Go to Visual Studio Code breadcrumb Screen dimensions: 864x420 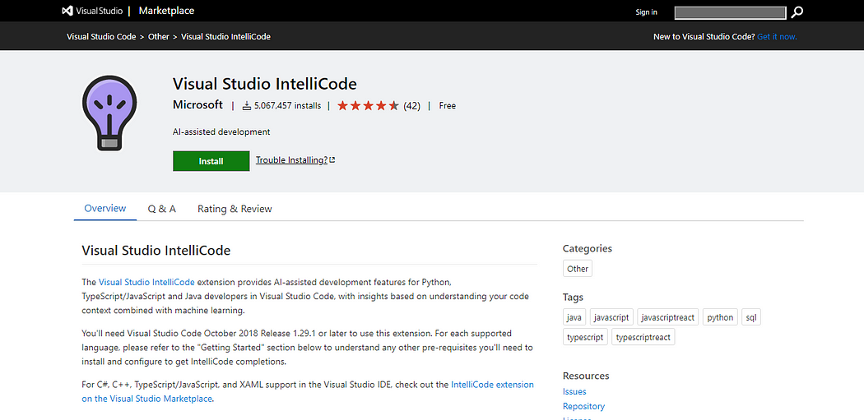click(x=101, y=36)
